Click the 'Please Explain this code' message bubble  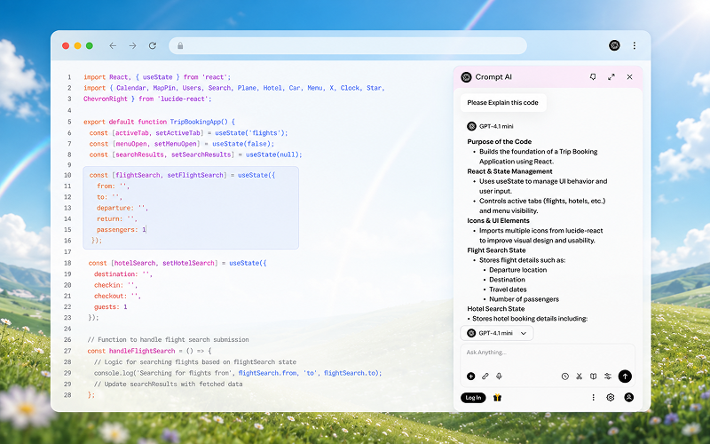(503, 103)
